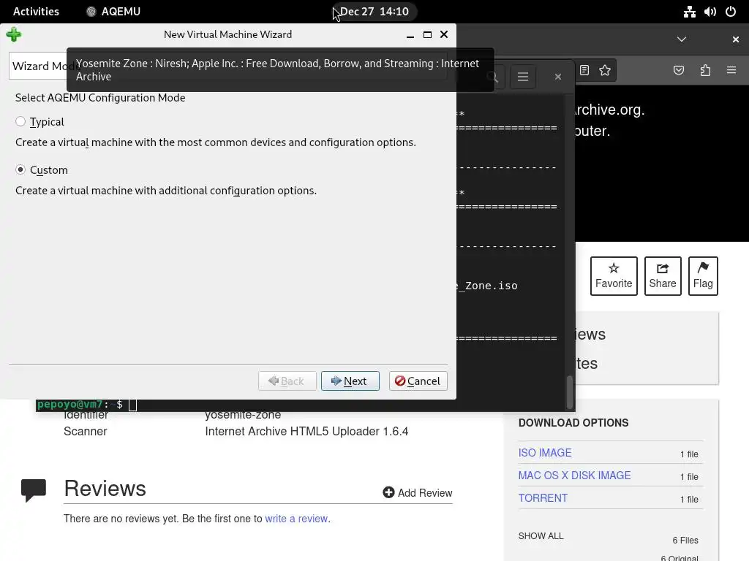Open Firefox reader view icon
The image size is (749, 561).
click(584, 70)
